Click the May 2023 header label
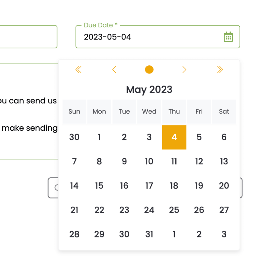The image size is (258, 272). [149, 90]
